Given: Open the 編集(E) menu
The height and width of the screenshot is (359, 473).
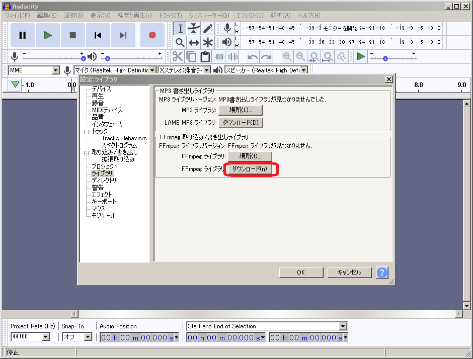Looking at the screenshot, I should [x=47, y=16].
